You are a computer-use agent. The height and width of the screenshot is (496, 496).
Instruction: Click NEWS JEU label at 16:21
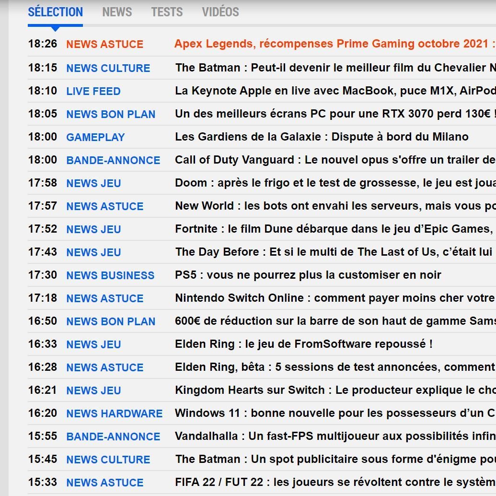coord(93,390)
